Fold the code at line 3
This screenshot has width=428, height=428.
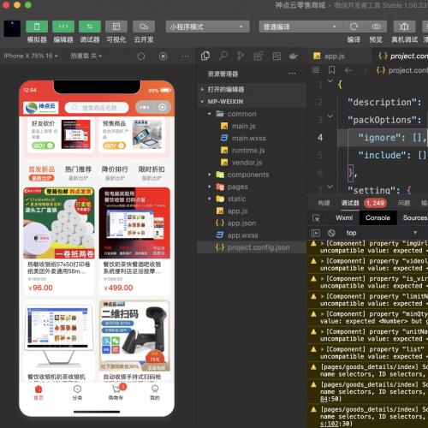point(330,116)
